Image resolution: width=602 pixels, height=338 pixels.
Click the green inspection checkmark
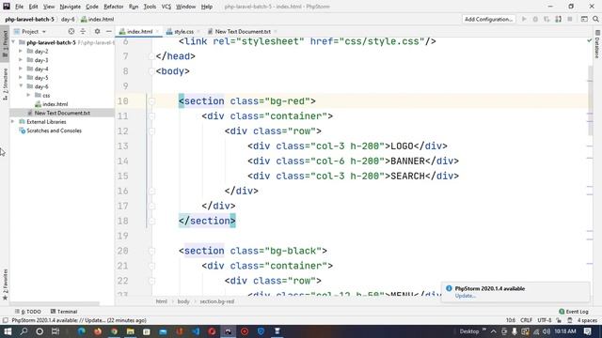pos(590,40)
